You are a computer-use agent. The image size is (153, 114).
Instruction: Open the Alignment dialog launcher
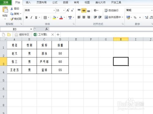tap(123, 24)
